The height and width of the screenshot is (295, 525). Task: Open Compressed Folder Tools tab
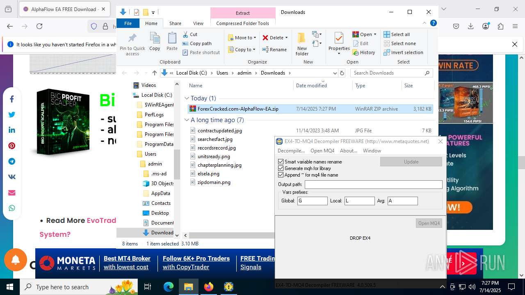click(243, 23)
